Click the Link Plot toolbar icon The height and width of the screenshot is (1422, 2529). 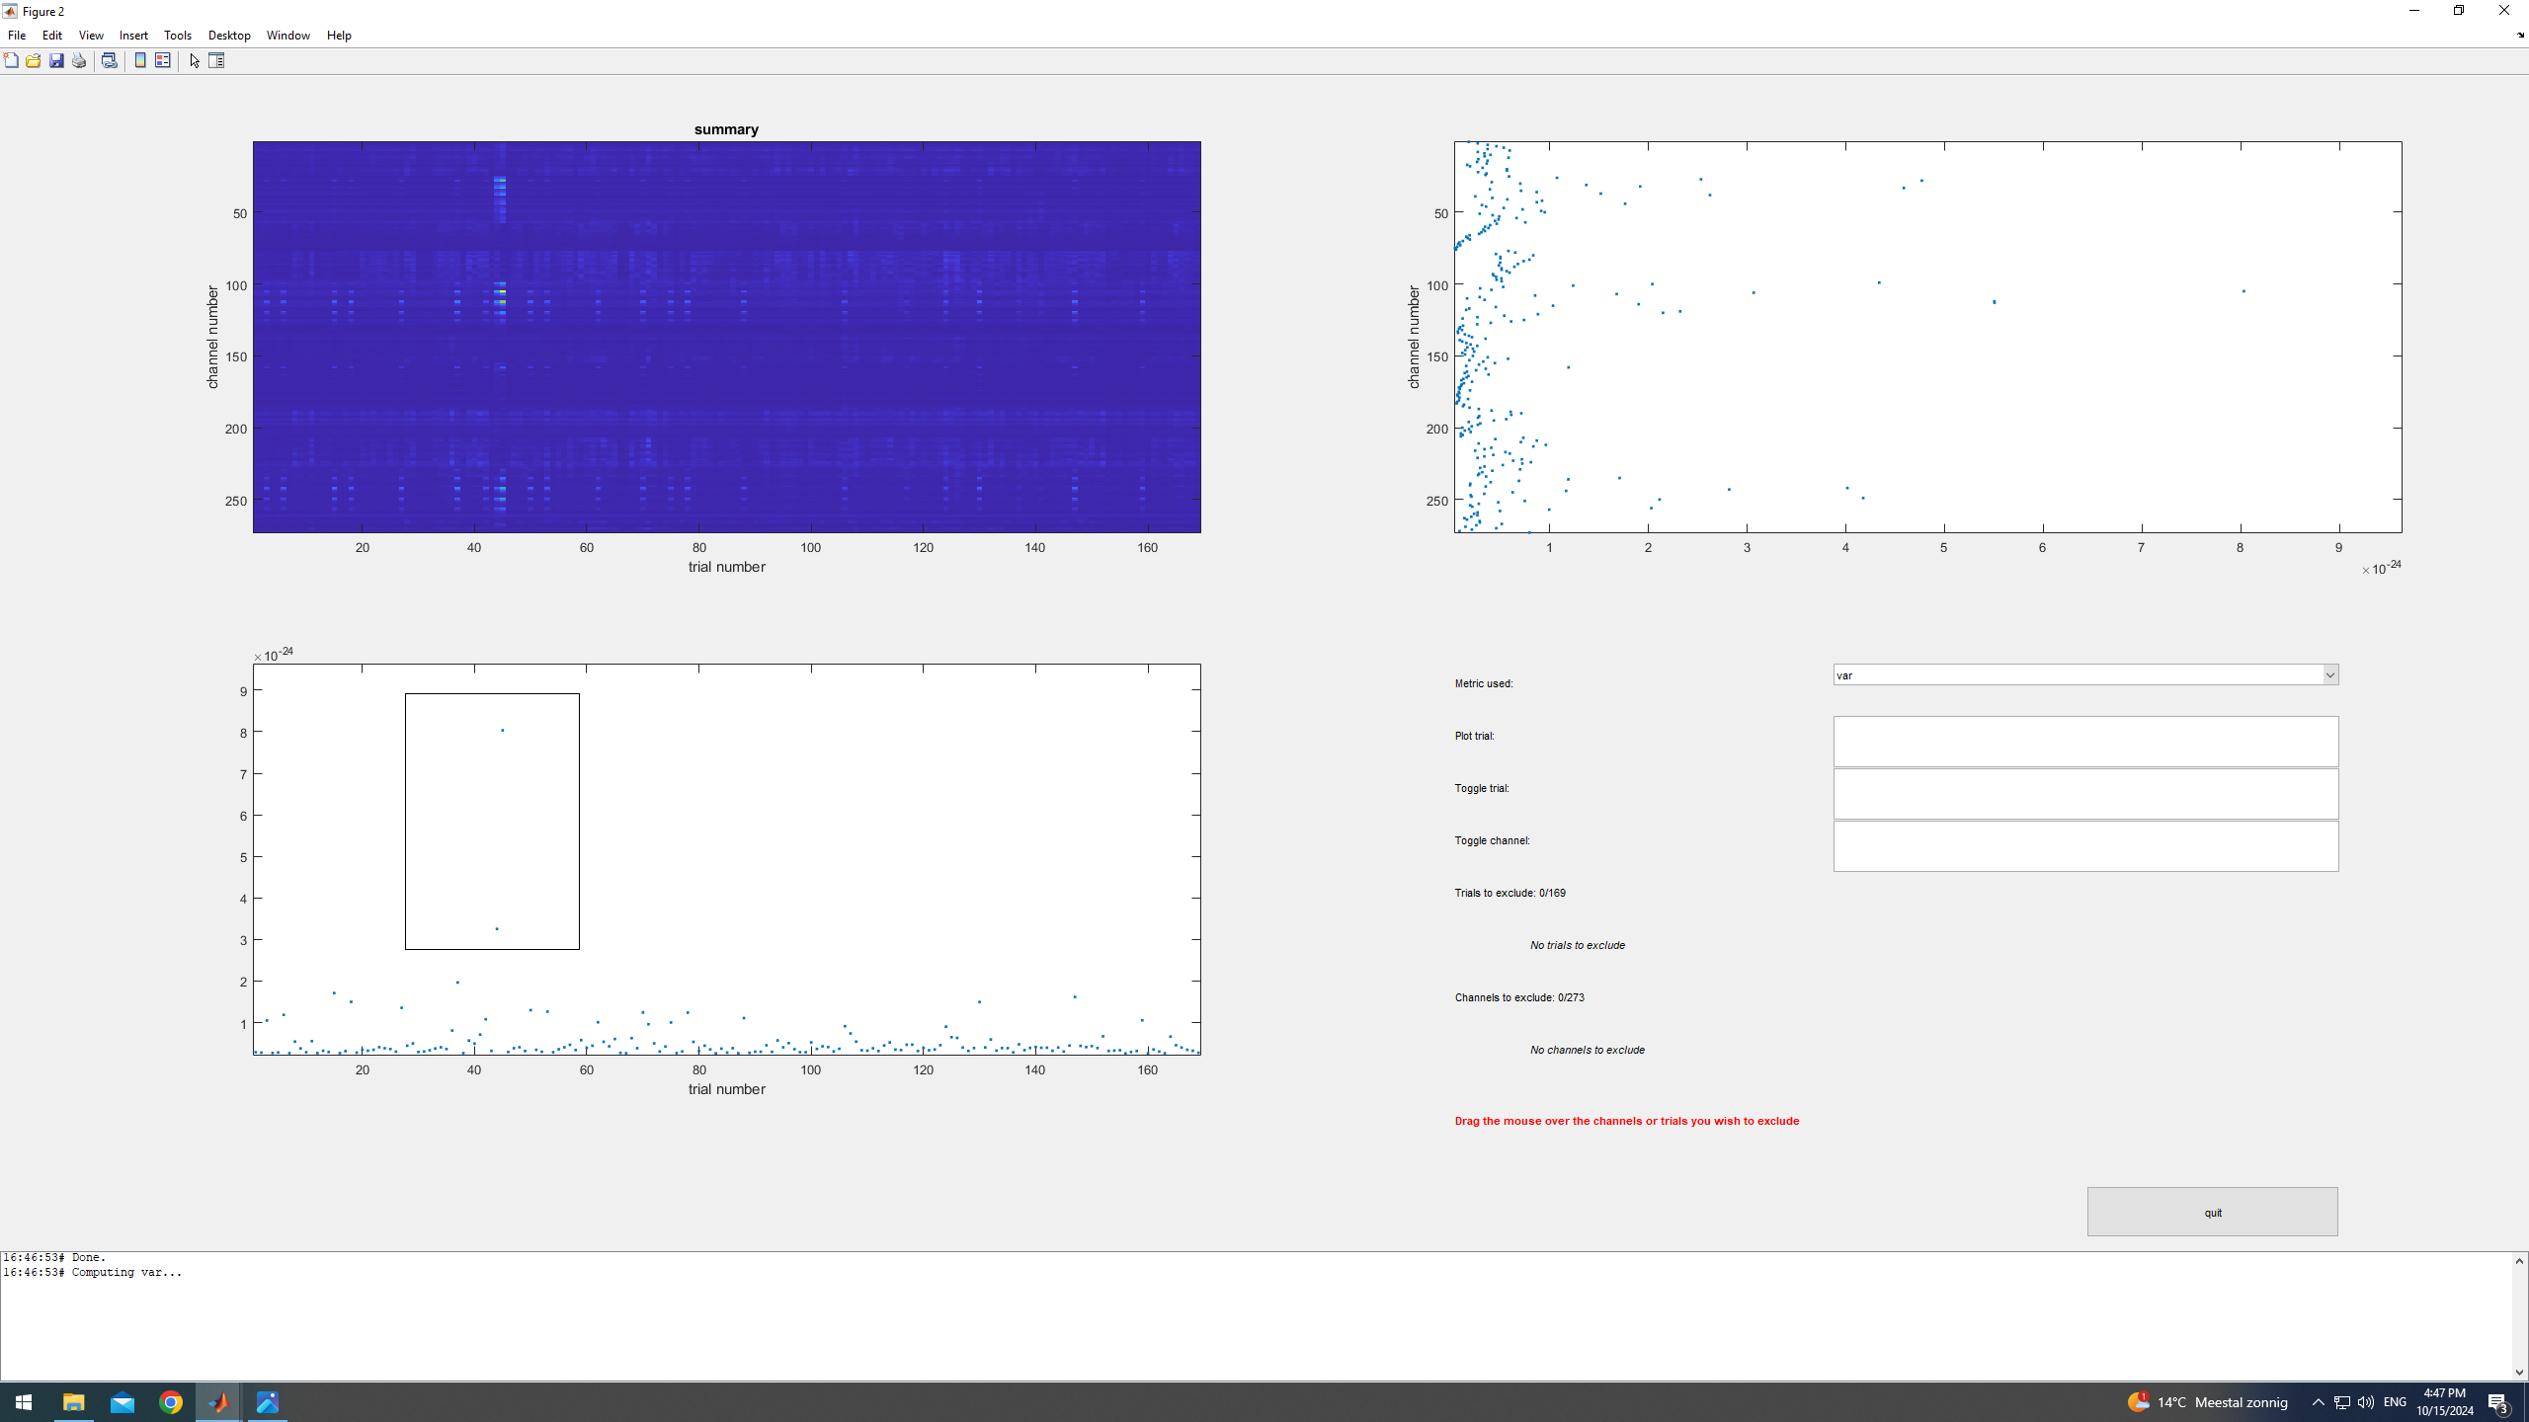[x=110, y=61]
